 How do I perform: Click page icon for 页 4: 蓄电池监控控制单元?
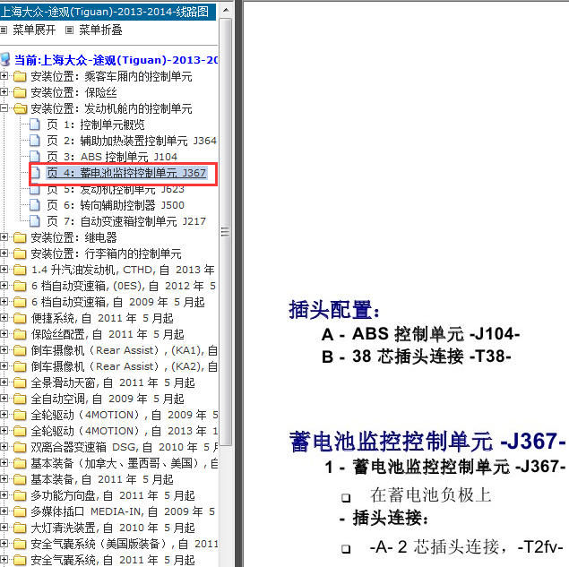click(35, 173)
